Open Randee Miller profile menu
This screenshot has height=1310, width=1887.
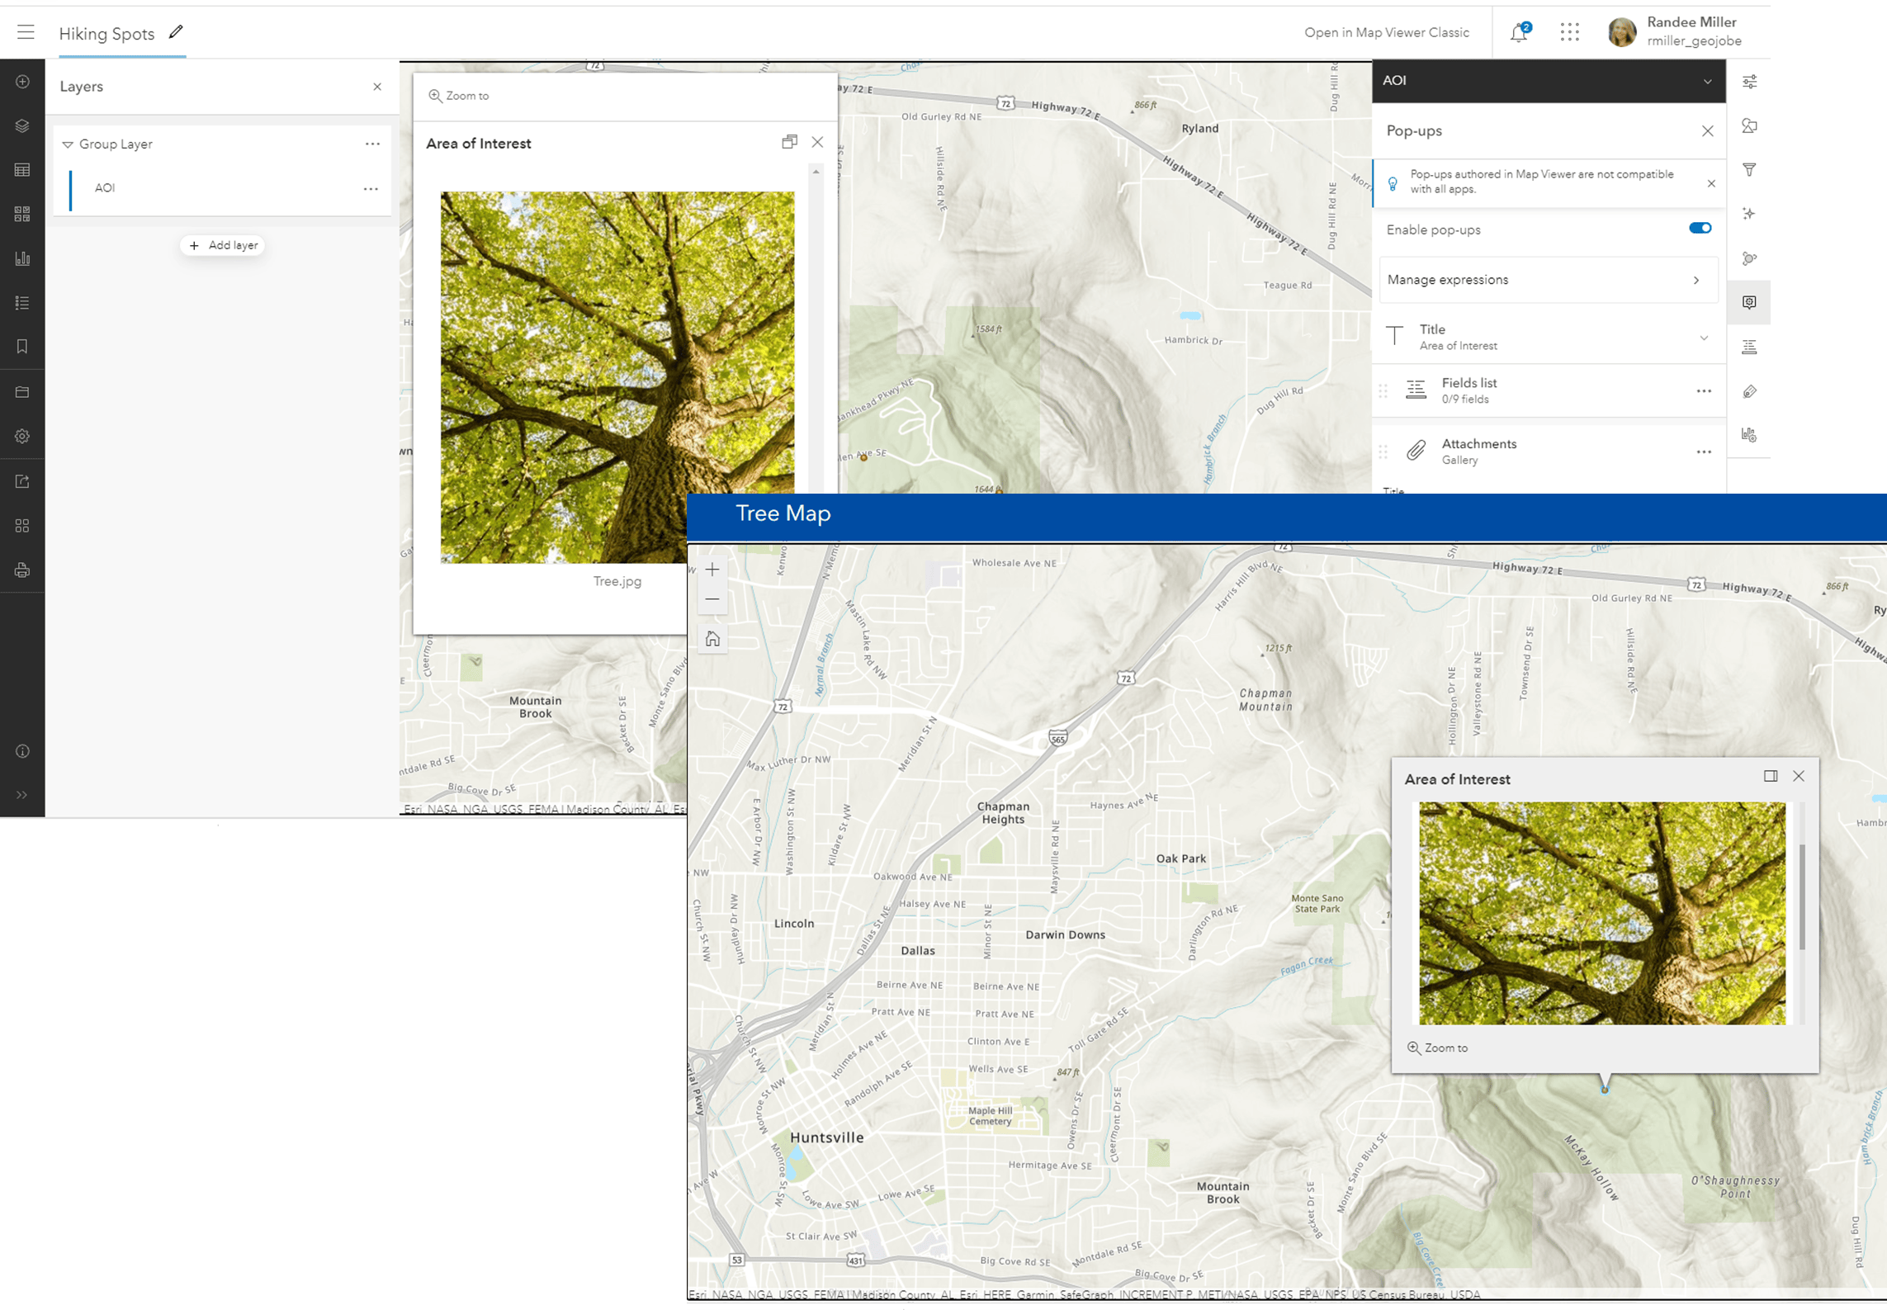1676,31
